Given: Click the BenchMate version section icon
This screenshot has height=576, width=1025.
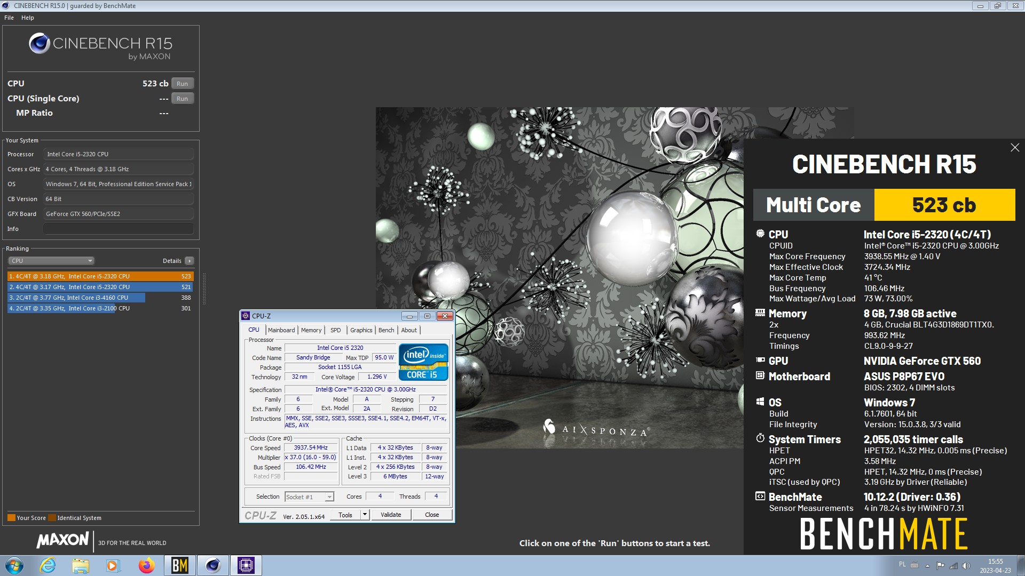Looking at the screenshot, I should coord(760,497).
